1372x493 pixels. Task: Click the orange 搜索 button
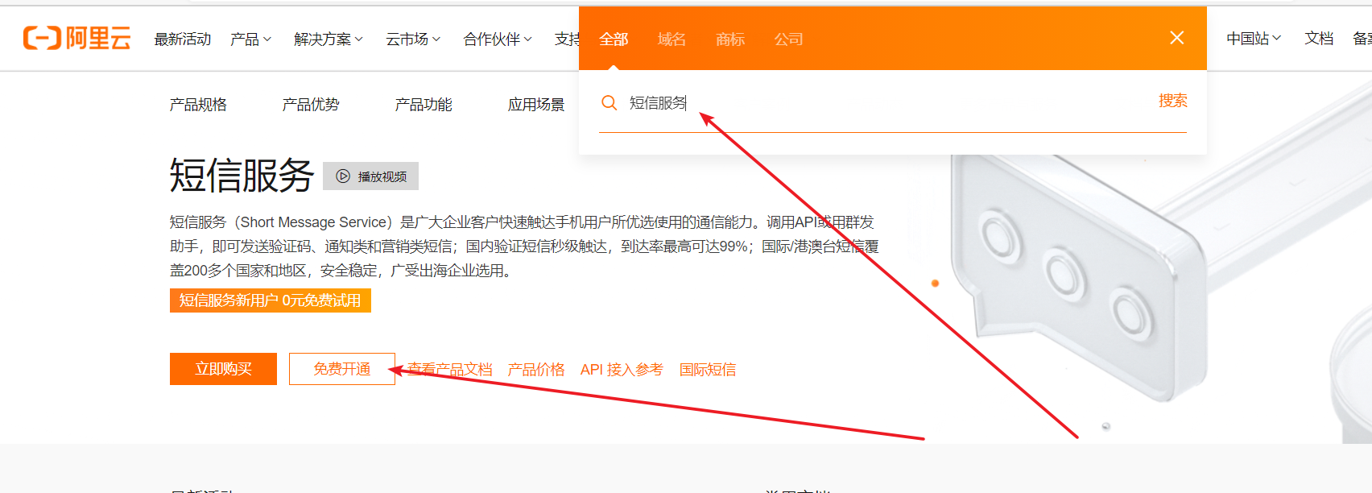coord(1172,101)
